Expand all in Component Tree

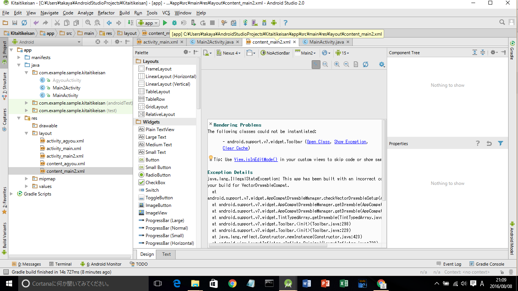[x=475, y=53]
